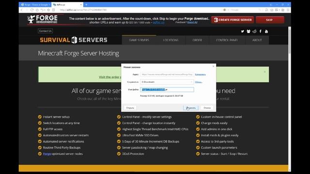Open the GAME SERVERS menu

(139, 40)
